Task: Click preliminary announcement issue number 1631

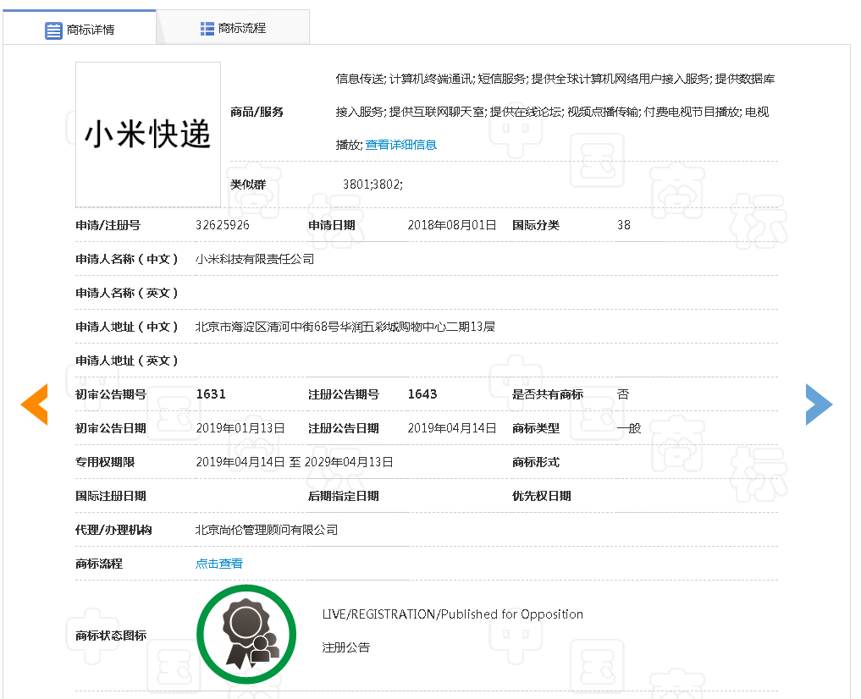Action: pyautogui.click(x=211, y=394)
